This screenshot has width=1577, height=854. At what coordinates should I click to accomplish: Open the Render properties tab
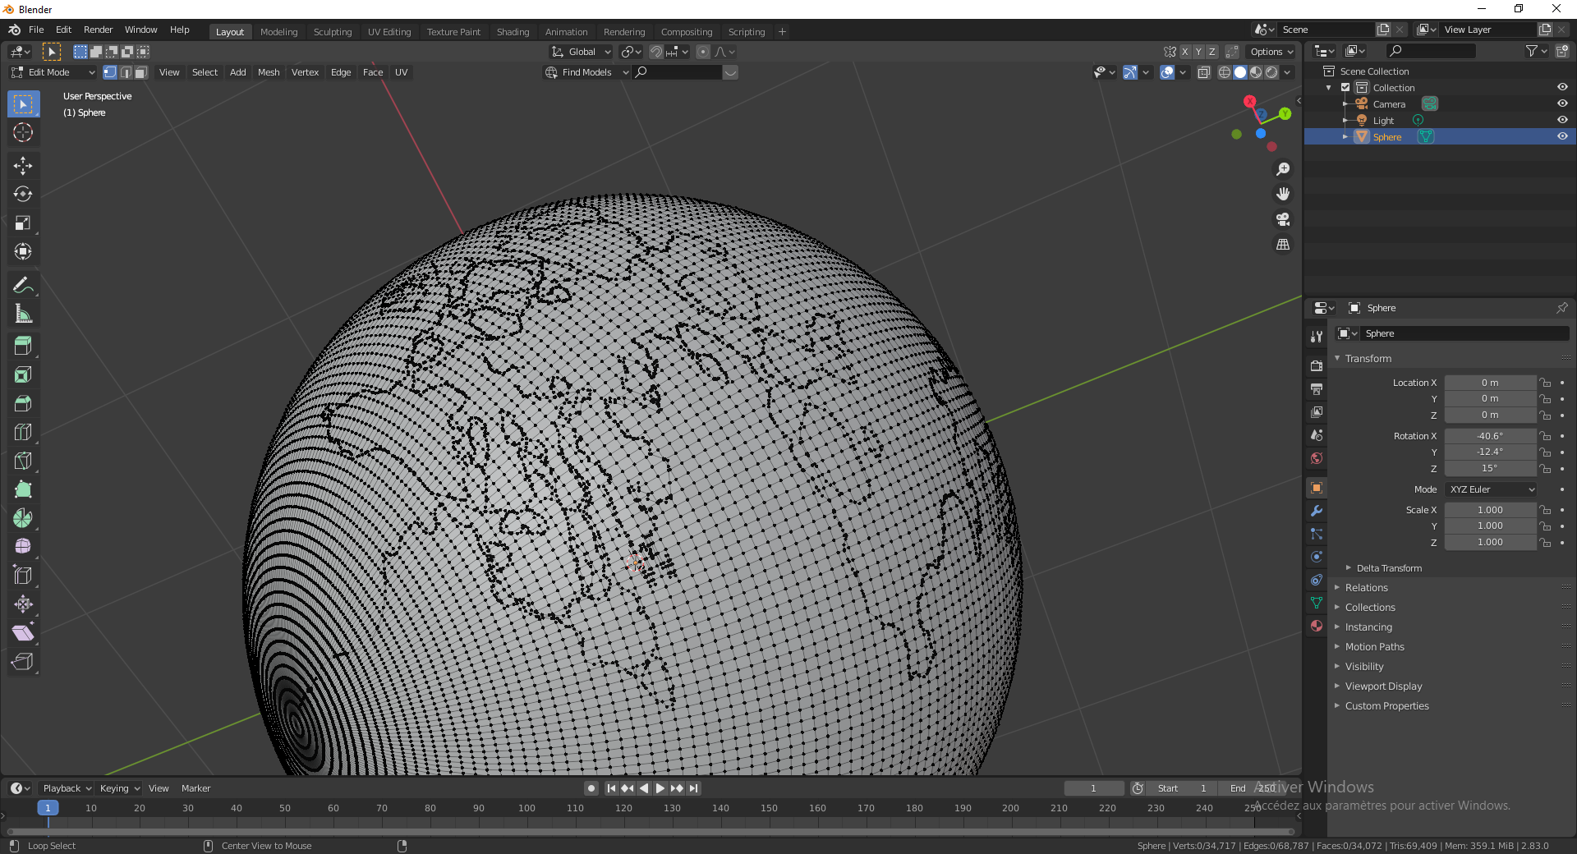point(1317,365)
